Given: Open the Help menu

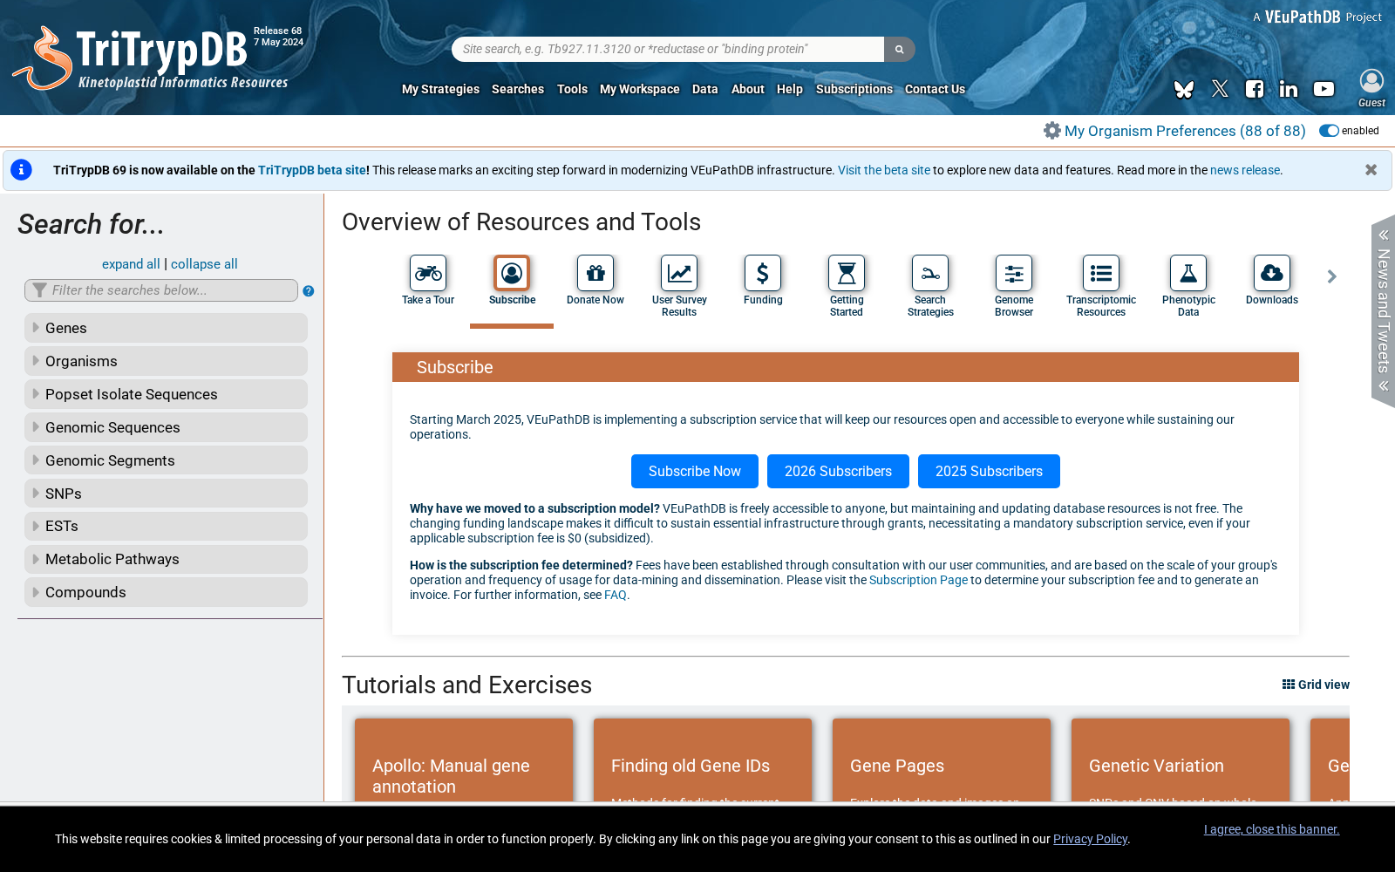Looking at the screenshot, I should point(790,89).
